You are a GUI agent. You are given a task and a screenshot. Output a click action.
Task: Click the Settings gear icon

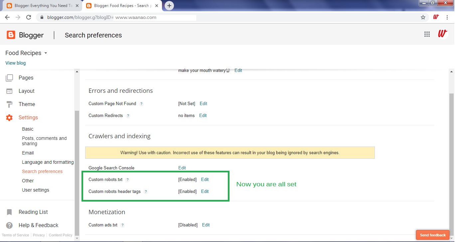pyautogui.click(x=9, y=118)
